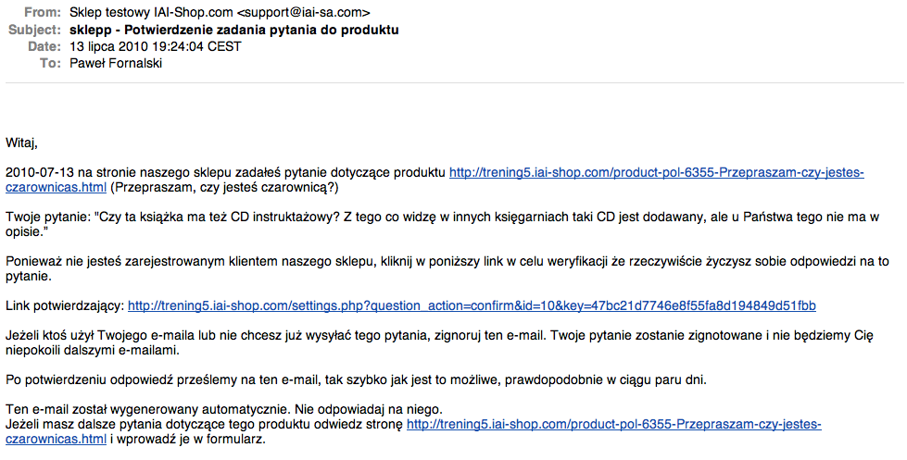Click the date '13 lipca 2010 19:24:04 CEST'
Screen dimensions: 907x460
pos(155,46)
